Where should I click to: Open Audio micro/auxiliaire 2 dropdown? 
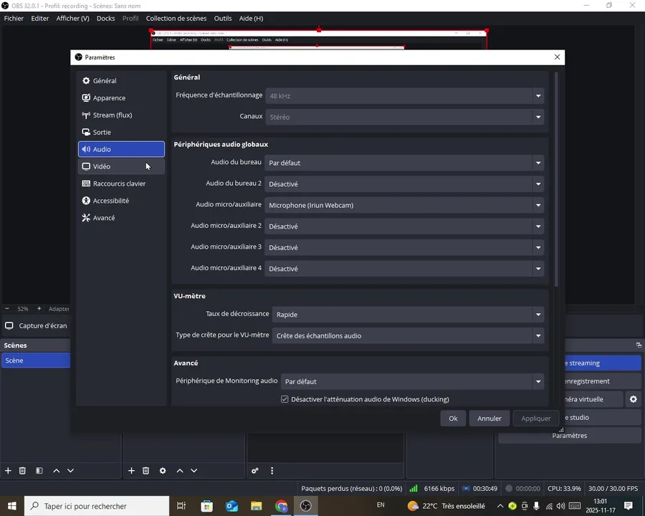(x=404, y=226)
